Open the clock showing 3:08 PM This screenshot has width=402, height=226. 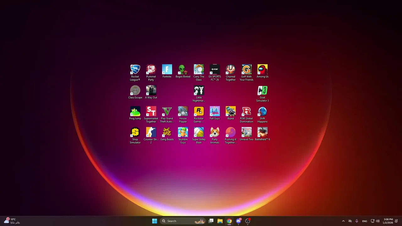click(388, 221)
